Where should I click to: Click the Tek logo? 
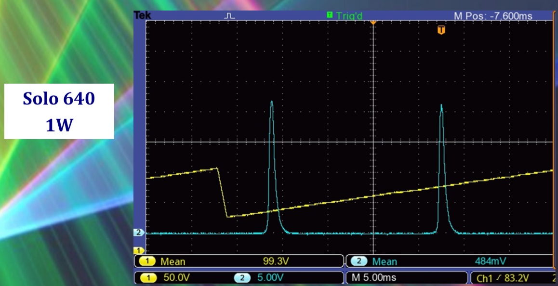pos(142,15)
